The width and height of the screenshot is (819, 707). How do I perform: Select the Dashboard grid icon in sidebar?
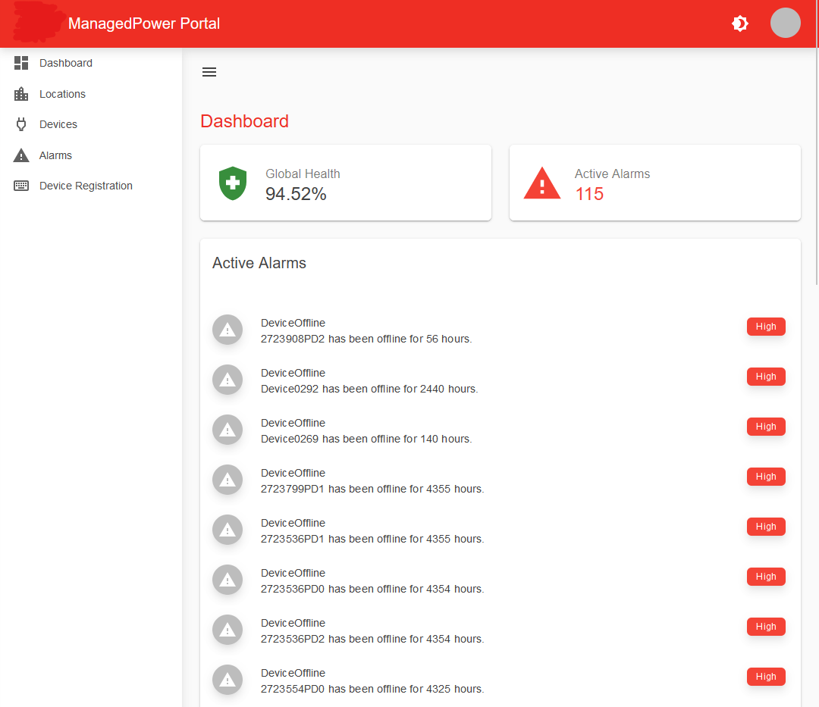pos(21,63)
